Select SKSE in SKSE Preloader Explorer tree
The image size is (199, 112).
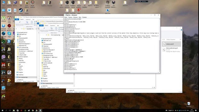pos(20,68)
